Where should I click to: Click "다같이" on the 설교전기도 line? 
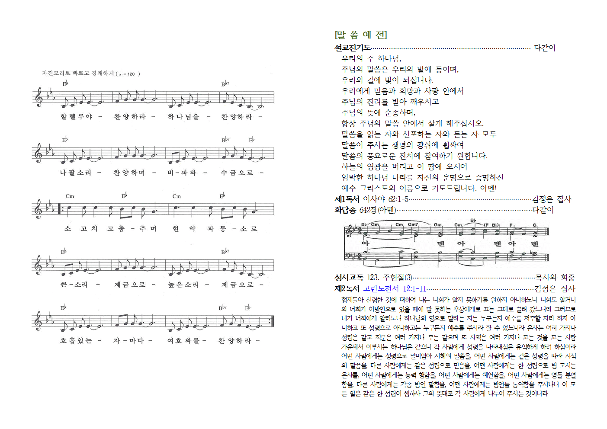[x=545, y=48]
